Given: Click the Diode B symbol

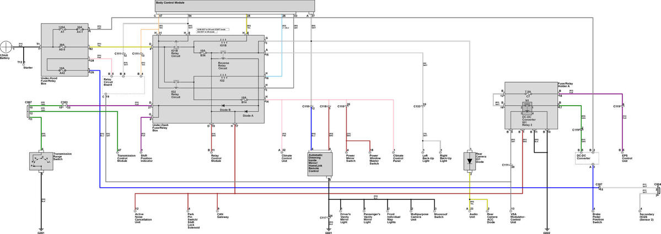Looking at the screenshot, I should (223, 106).
